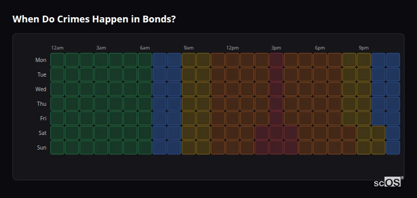The image size is (417, 198).
Task: Select the Thursday 9pm yellow heatmap cell
Action: [x=363, y=104]
